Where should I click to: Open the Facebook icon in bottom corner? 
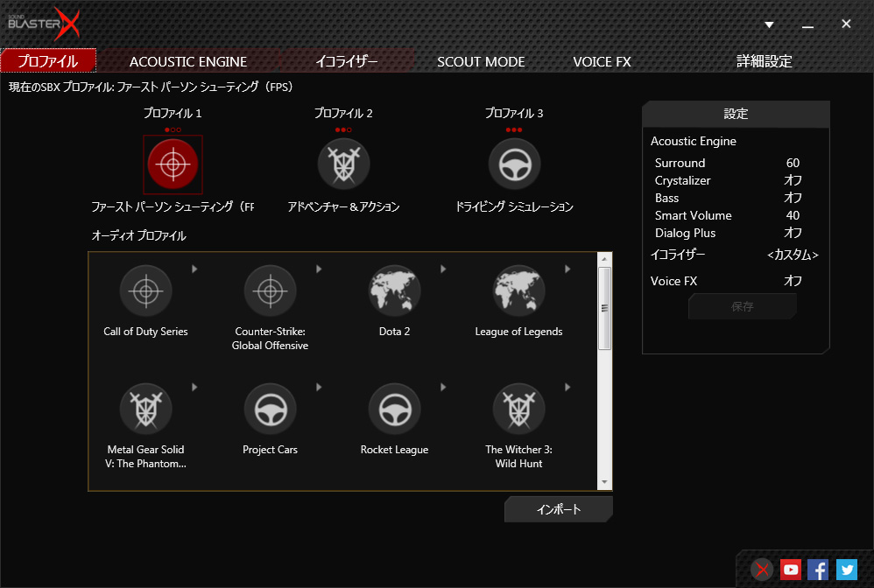818,570
